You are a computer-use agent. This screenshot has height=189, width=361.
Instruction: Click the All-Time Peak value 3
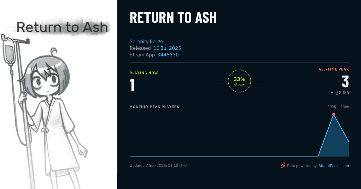click(x=345, y=82)
